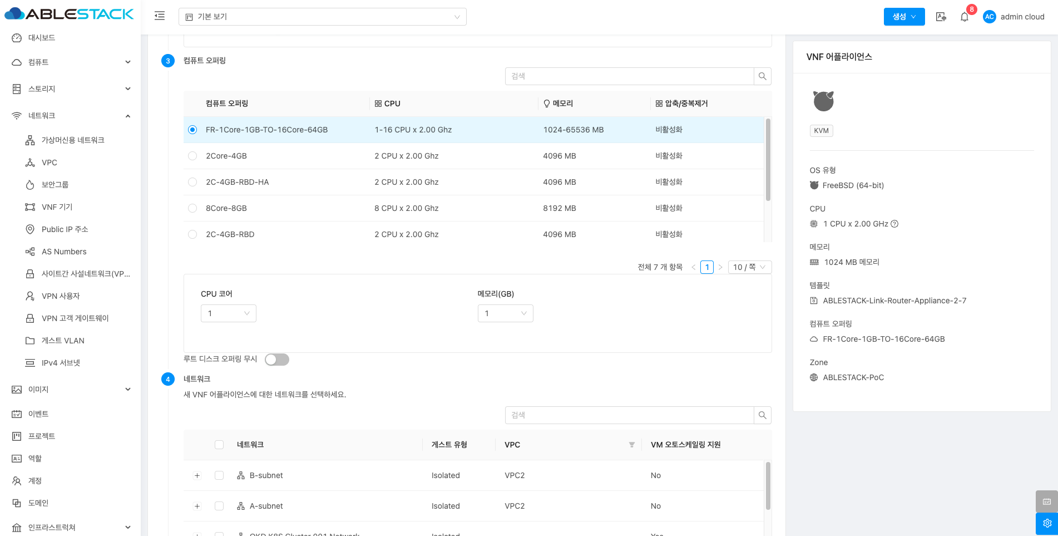Open the notifications bell

(x=964, y=17)
